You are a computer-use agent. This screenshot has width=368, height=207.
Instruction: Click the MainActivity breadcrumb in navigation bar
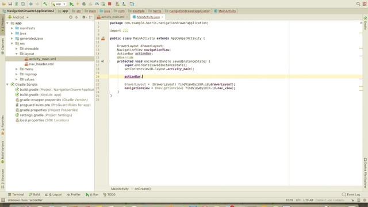click(x=225, y=11)
